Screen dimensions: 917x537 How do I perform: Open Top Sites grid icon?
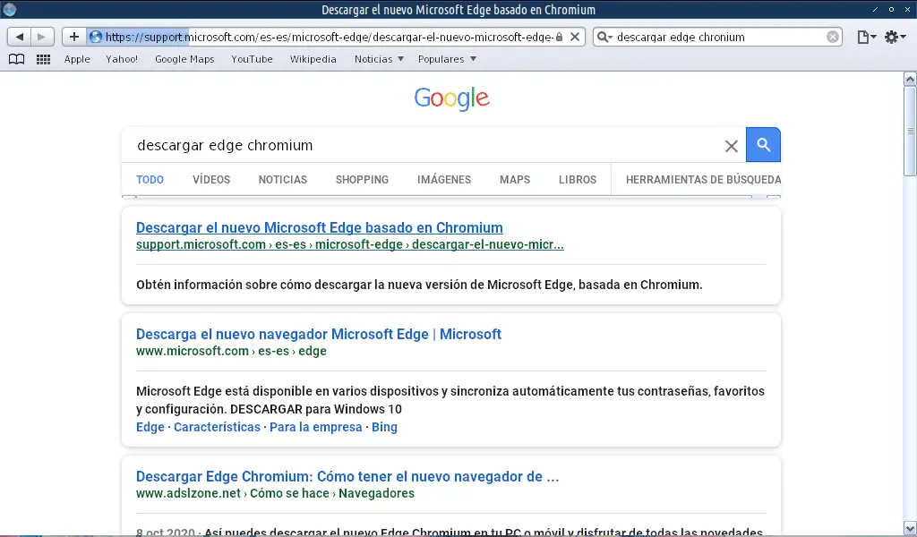click(x=43, y=59)
